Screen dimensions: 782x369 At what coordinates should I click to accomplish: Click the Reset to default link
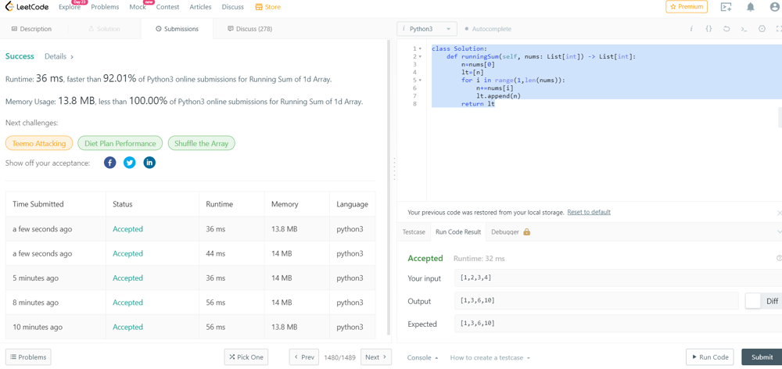588,213
